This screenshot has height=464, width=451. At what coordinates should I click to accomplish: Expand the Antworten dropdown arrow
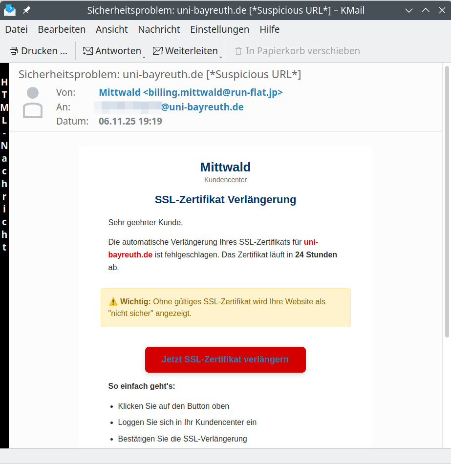[144, 57]
